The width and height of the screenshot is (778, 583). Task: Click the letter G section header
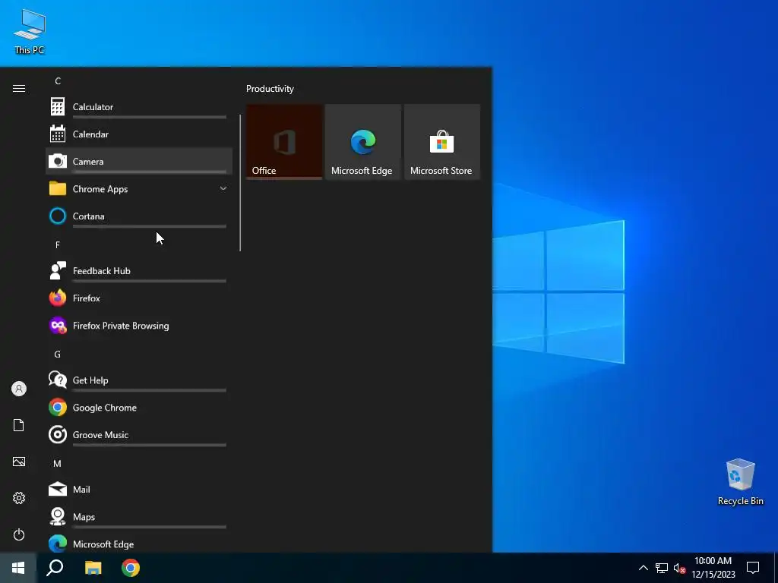tap(58, 354)
